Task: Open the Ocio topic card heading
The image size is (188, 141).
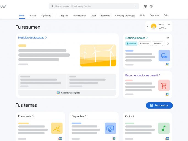Action: (130, 116)
